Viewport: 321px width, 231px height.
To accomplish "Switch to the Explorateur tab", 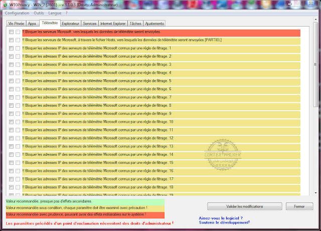I will pos(70,24).
